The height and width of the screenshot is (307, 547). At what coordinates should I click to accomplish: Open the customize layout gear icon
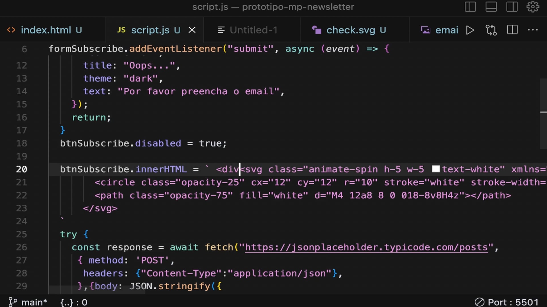pos(532,7)
